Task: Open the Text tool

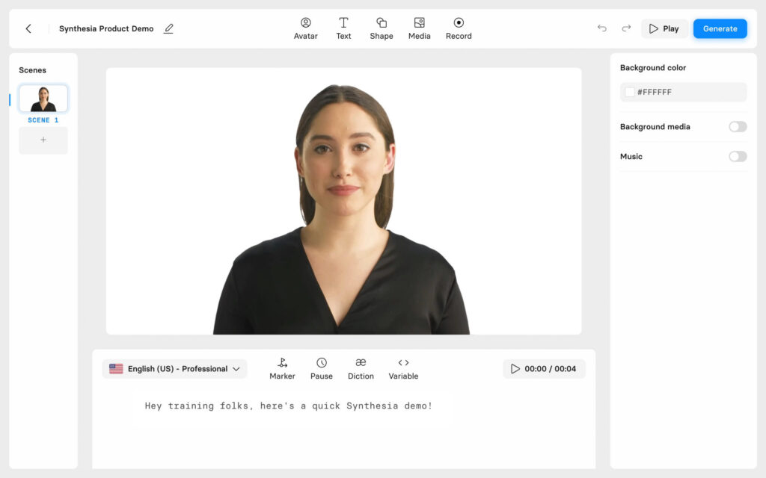Action: (343, 28)
